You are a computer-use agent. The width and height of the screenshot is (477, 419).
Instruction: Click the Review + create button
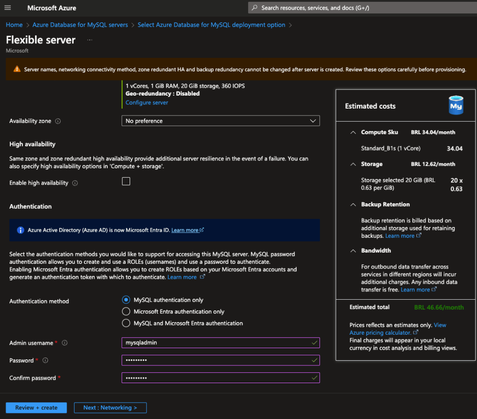tap(36, 408)
